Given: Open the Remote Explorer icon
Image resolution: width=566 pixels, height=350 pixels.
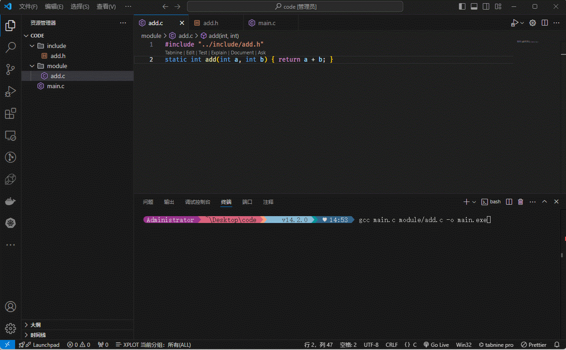Looking at the screenshot, I should click(x=11, y=136).
